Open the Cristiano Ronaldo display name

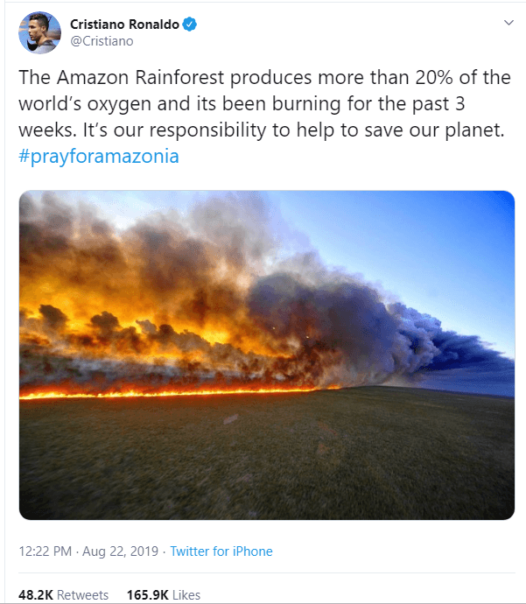click(x=123, y=25)
